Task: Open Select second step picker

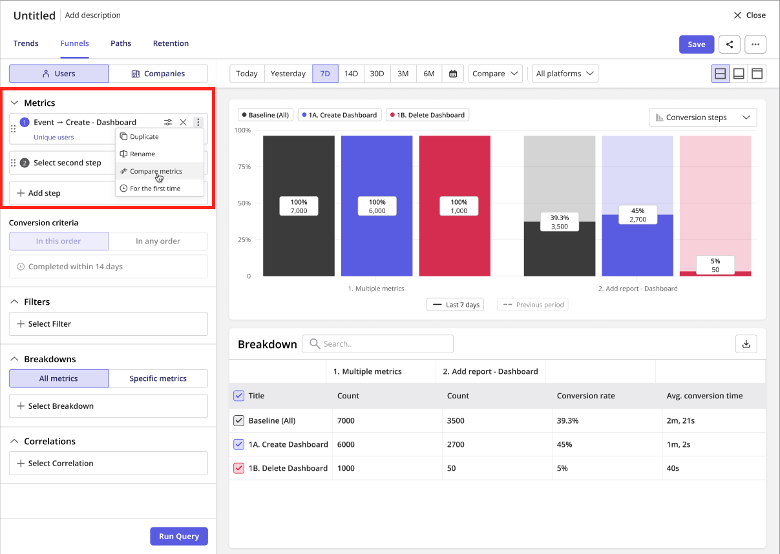Action: [x=67, y=163]
